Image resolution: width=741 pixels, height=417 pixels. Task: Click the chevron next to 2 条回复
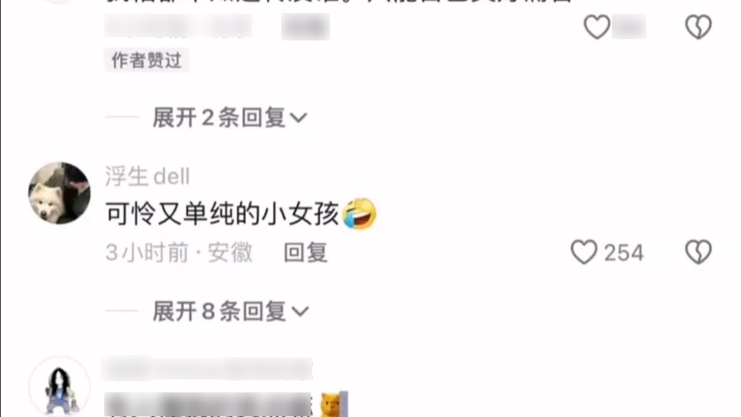coord(298,117)
